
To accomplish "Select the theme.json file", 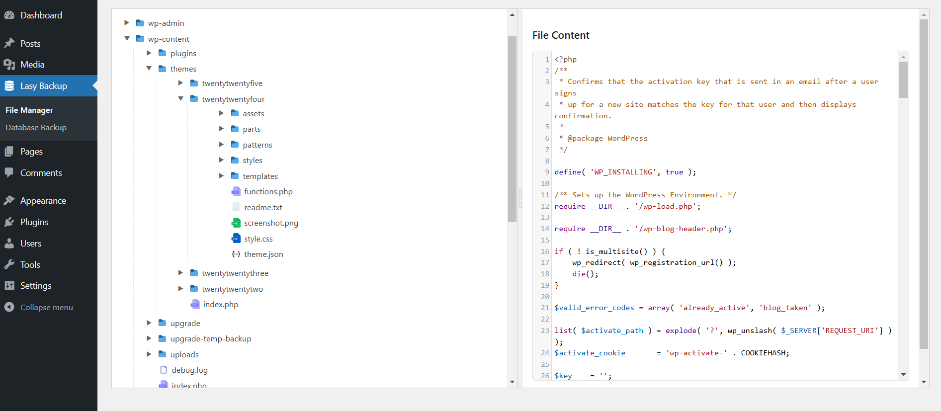I will pos(263,254).
